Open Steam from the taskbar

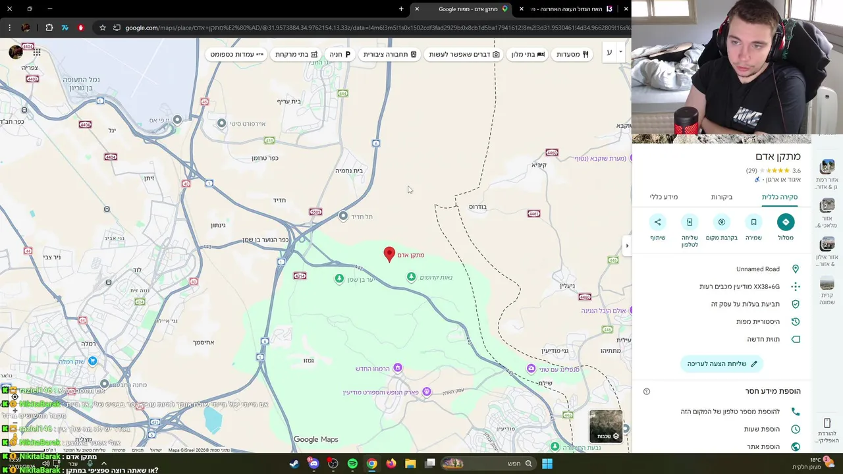pos(294,463)
